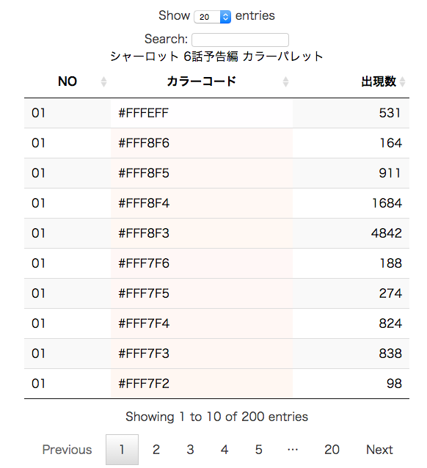Select the row with count 1684
This screenshot has width=427, height=468.
(216, 203)
